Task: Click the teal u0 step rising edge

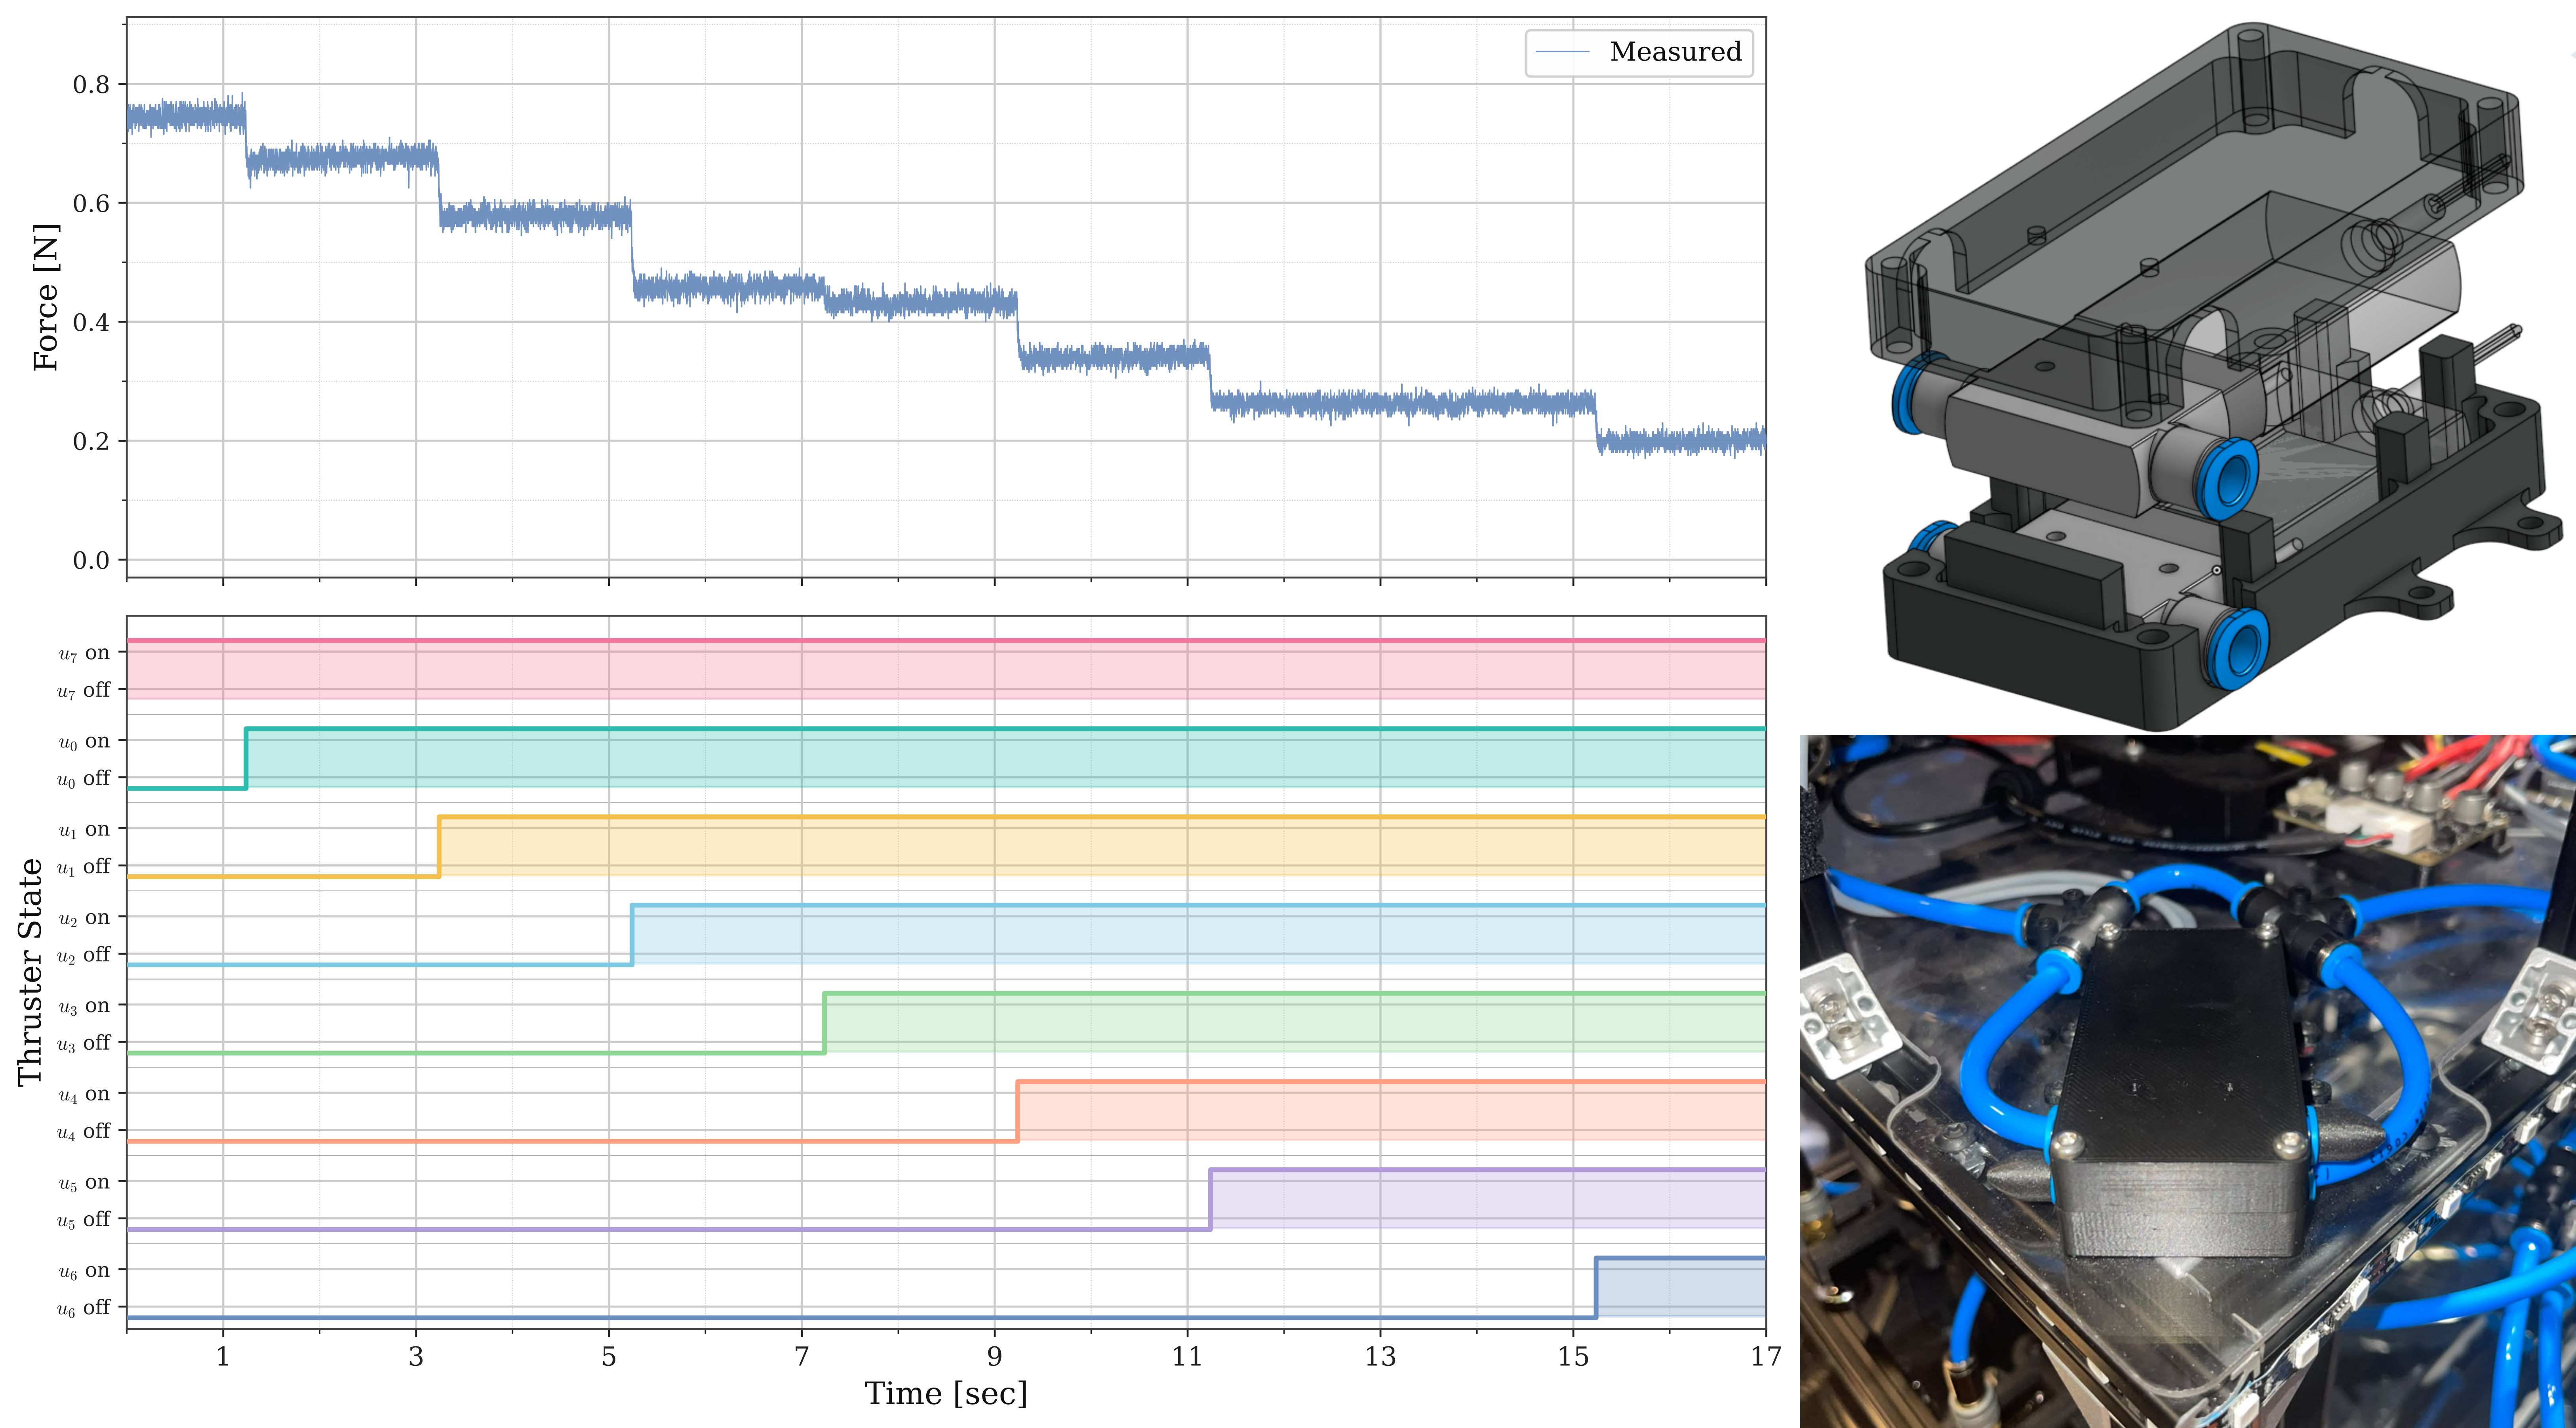Action: [x=246, y=759]
